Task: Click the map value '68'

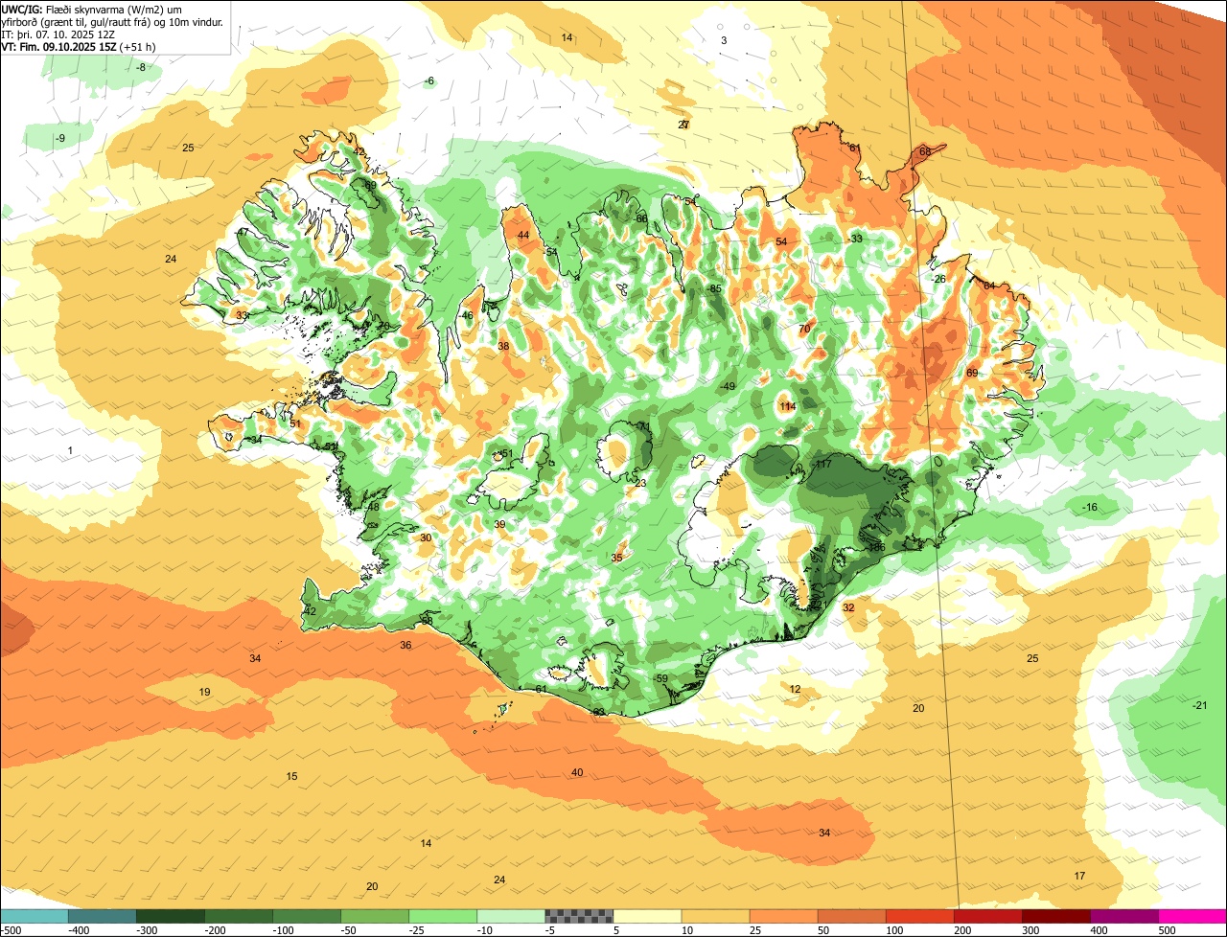Action: [925, 151]
